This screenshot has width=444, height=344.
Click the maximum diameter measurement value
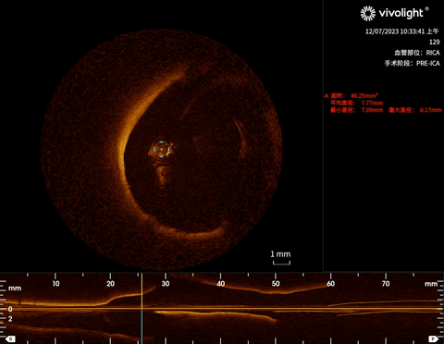pos(430,110)
